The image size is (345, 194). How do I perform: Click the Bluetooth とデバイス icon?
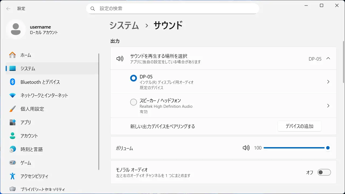[x=12, y=82]
